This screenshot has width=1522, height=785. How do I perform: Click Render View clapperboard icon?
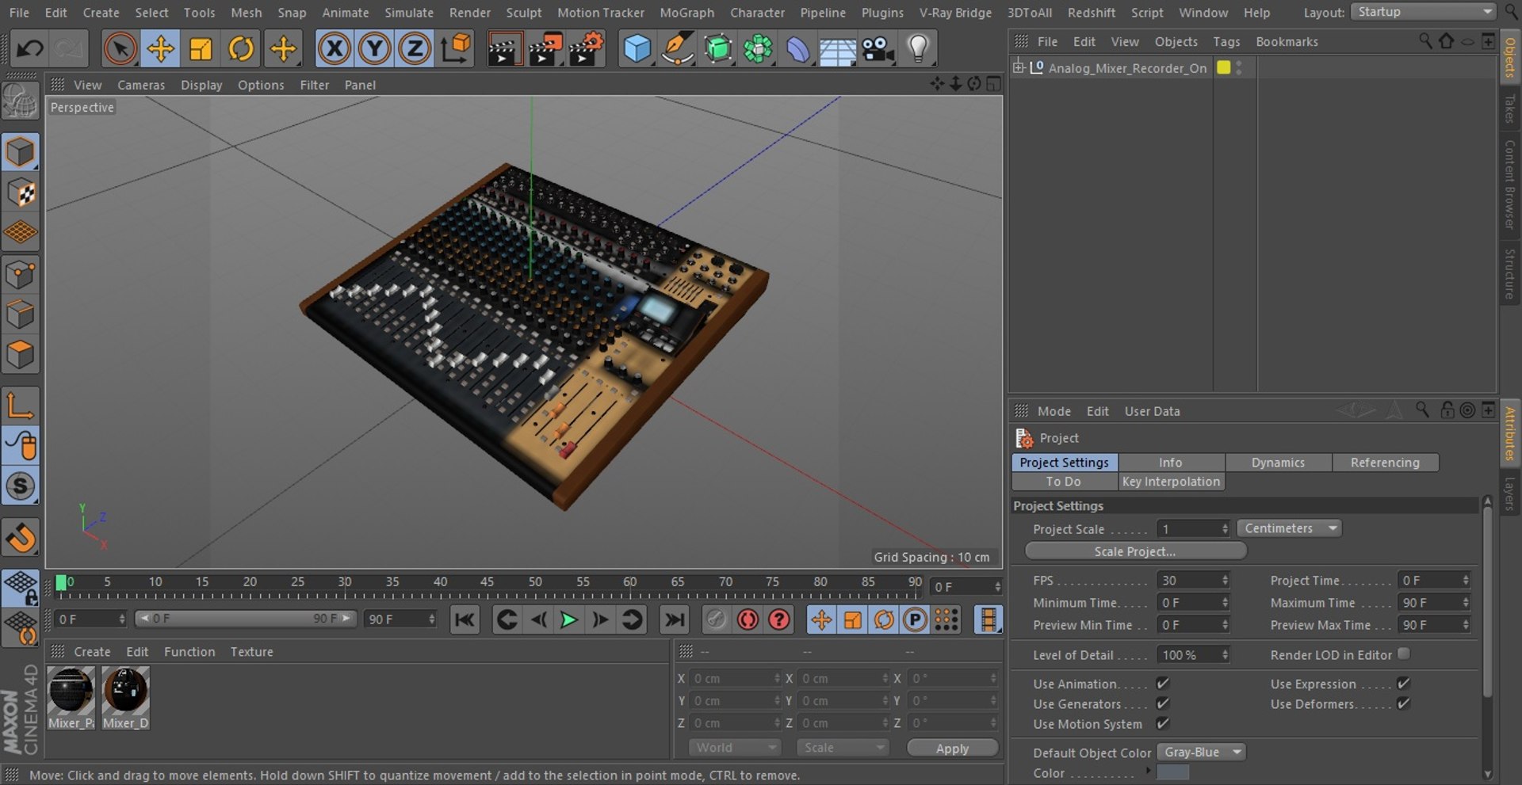click(504, 49)
